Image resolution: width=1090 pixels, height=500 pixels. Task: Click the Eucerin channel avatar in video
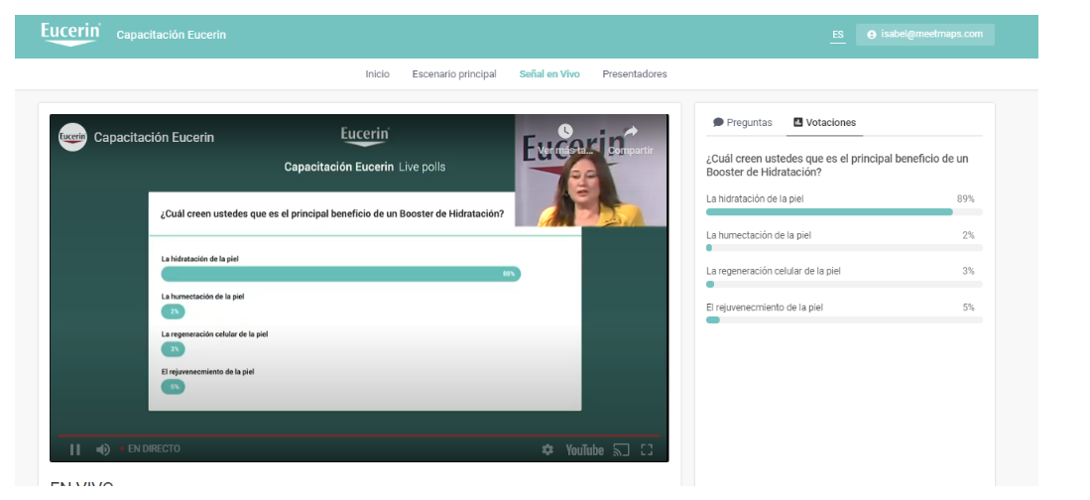tap(72, 137)
